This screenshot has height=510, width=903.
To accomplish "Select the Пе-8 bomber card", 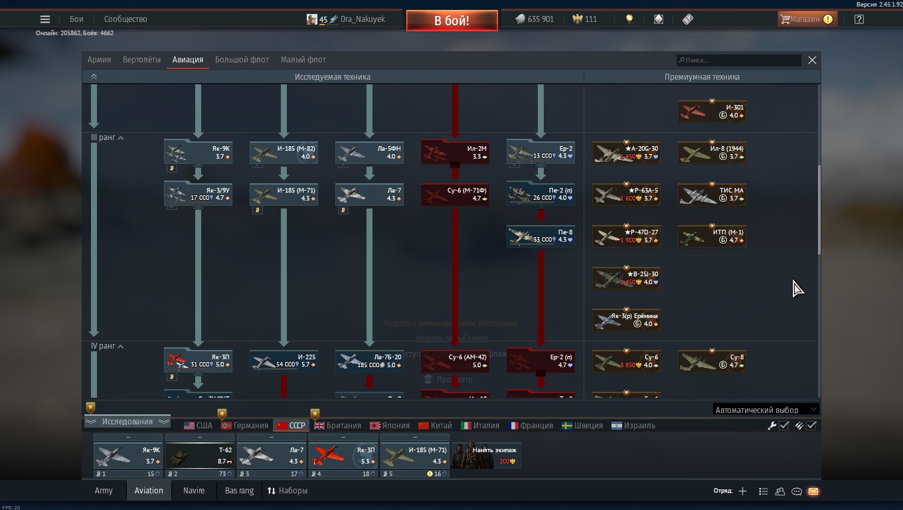I will (x=540, y=236).
